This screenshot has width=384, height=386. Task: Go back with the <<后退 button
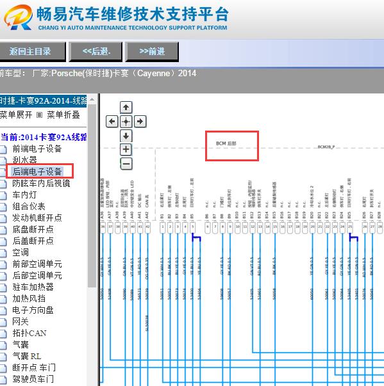[96, 51]
